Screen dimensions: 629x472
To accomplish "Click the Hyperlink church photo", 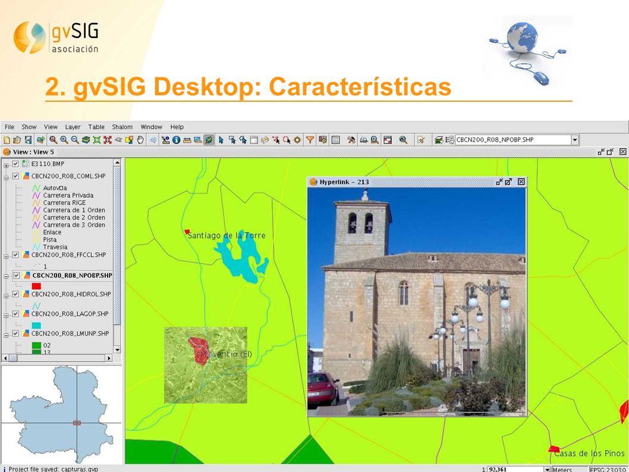I will click(416, 302).
